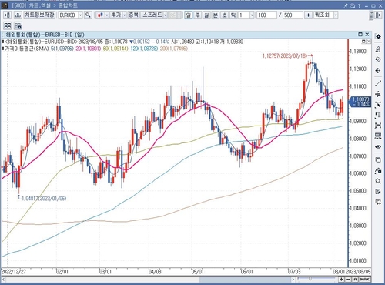Viewport: 385px width, 285px height.
Task: Open the period value 1 dropdown
Action: (x=252, y=15)
